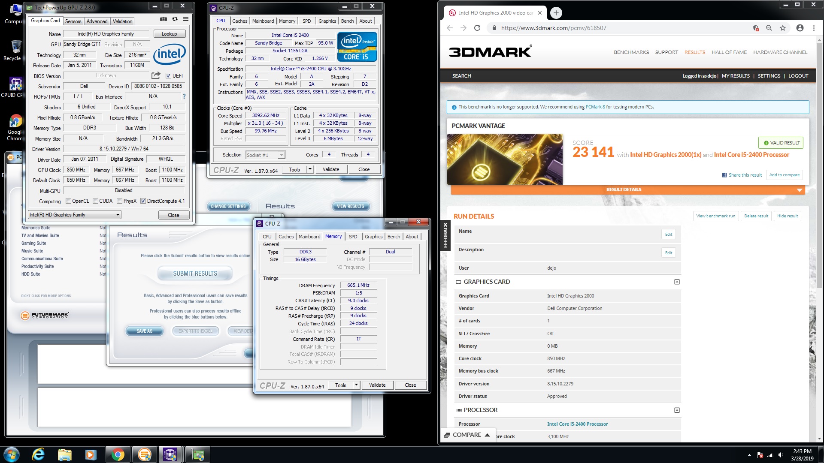This screenshot has width=824, height=463.
Task: Open a new Chrome tab
Action: coord(556,13)
